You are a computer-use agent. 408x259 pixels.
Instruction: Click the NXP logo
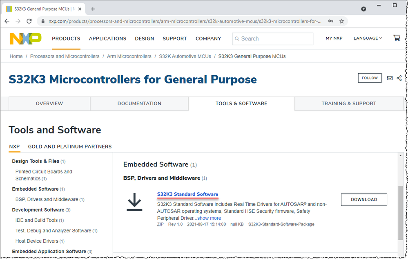[x=25, y=38]
